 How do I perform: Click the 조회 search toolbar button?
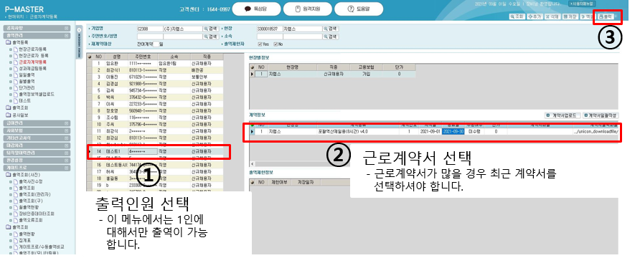[x=517, y=16]
